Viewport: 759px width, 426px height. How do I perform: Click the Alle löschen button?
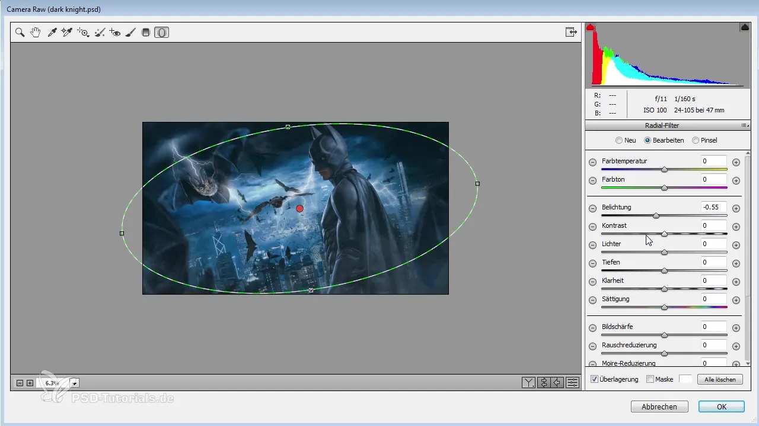pyautogui.click(x=720, y=379)
